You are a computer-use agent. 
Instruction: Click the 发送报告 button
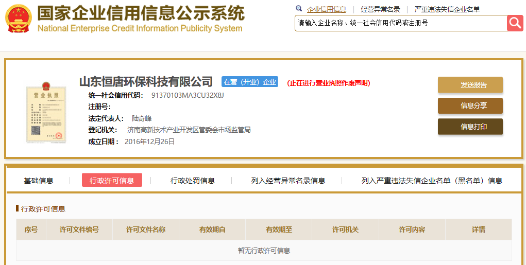[x=470, y=85]
